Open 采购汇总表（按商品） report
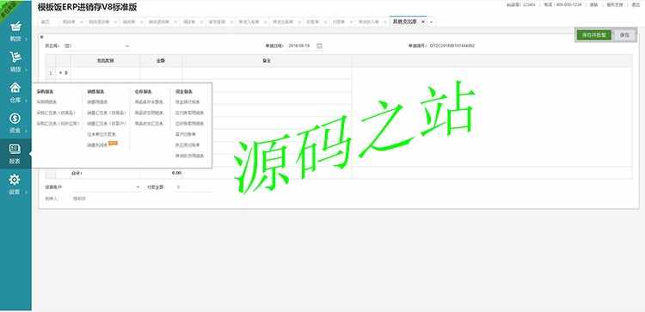The height and width of the screenshot is (312, 645). coord(57,113)
